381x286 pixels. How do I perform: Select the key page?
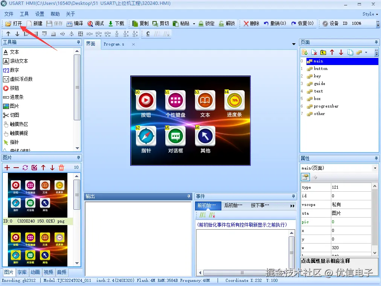tap(317, 76)
